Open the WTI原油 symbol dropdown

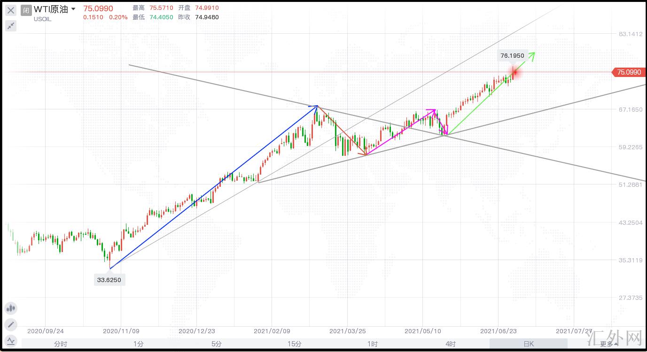(73, 9)
